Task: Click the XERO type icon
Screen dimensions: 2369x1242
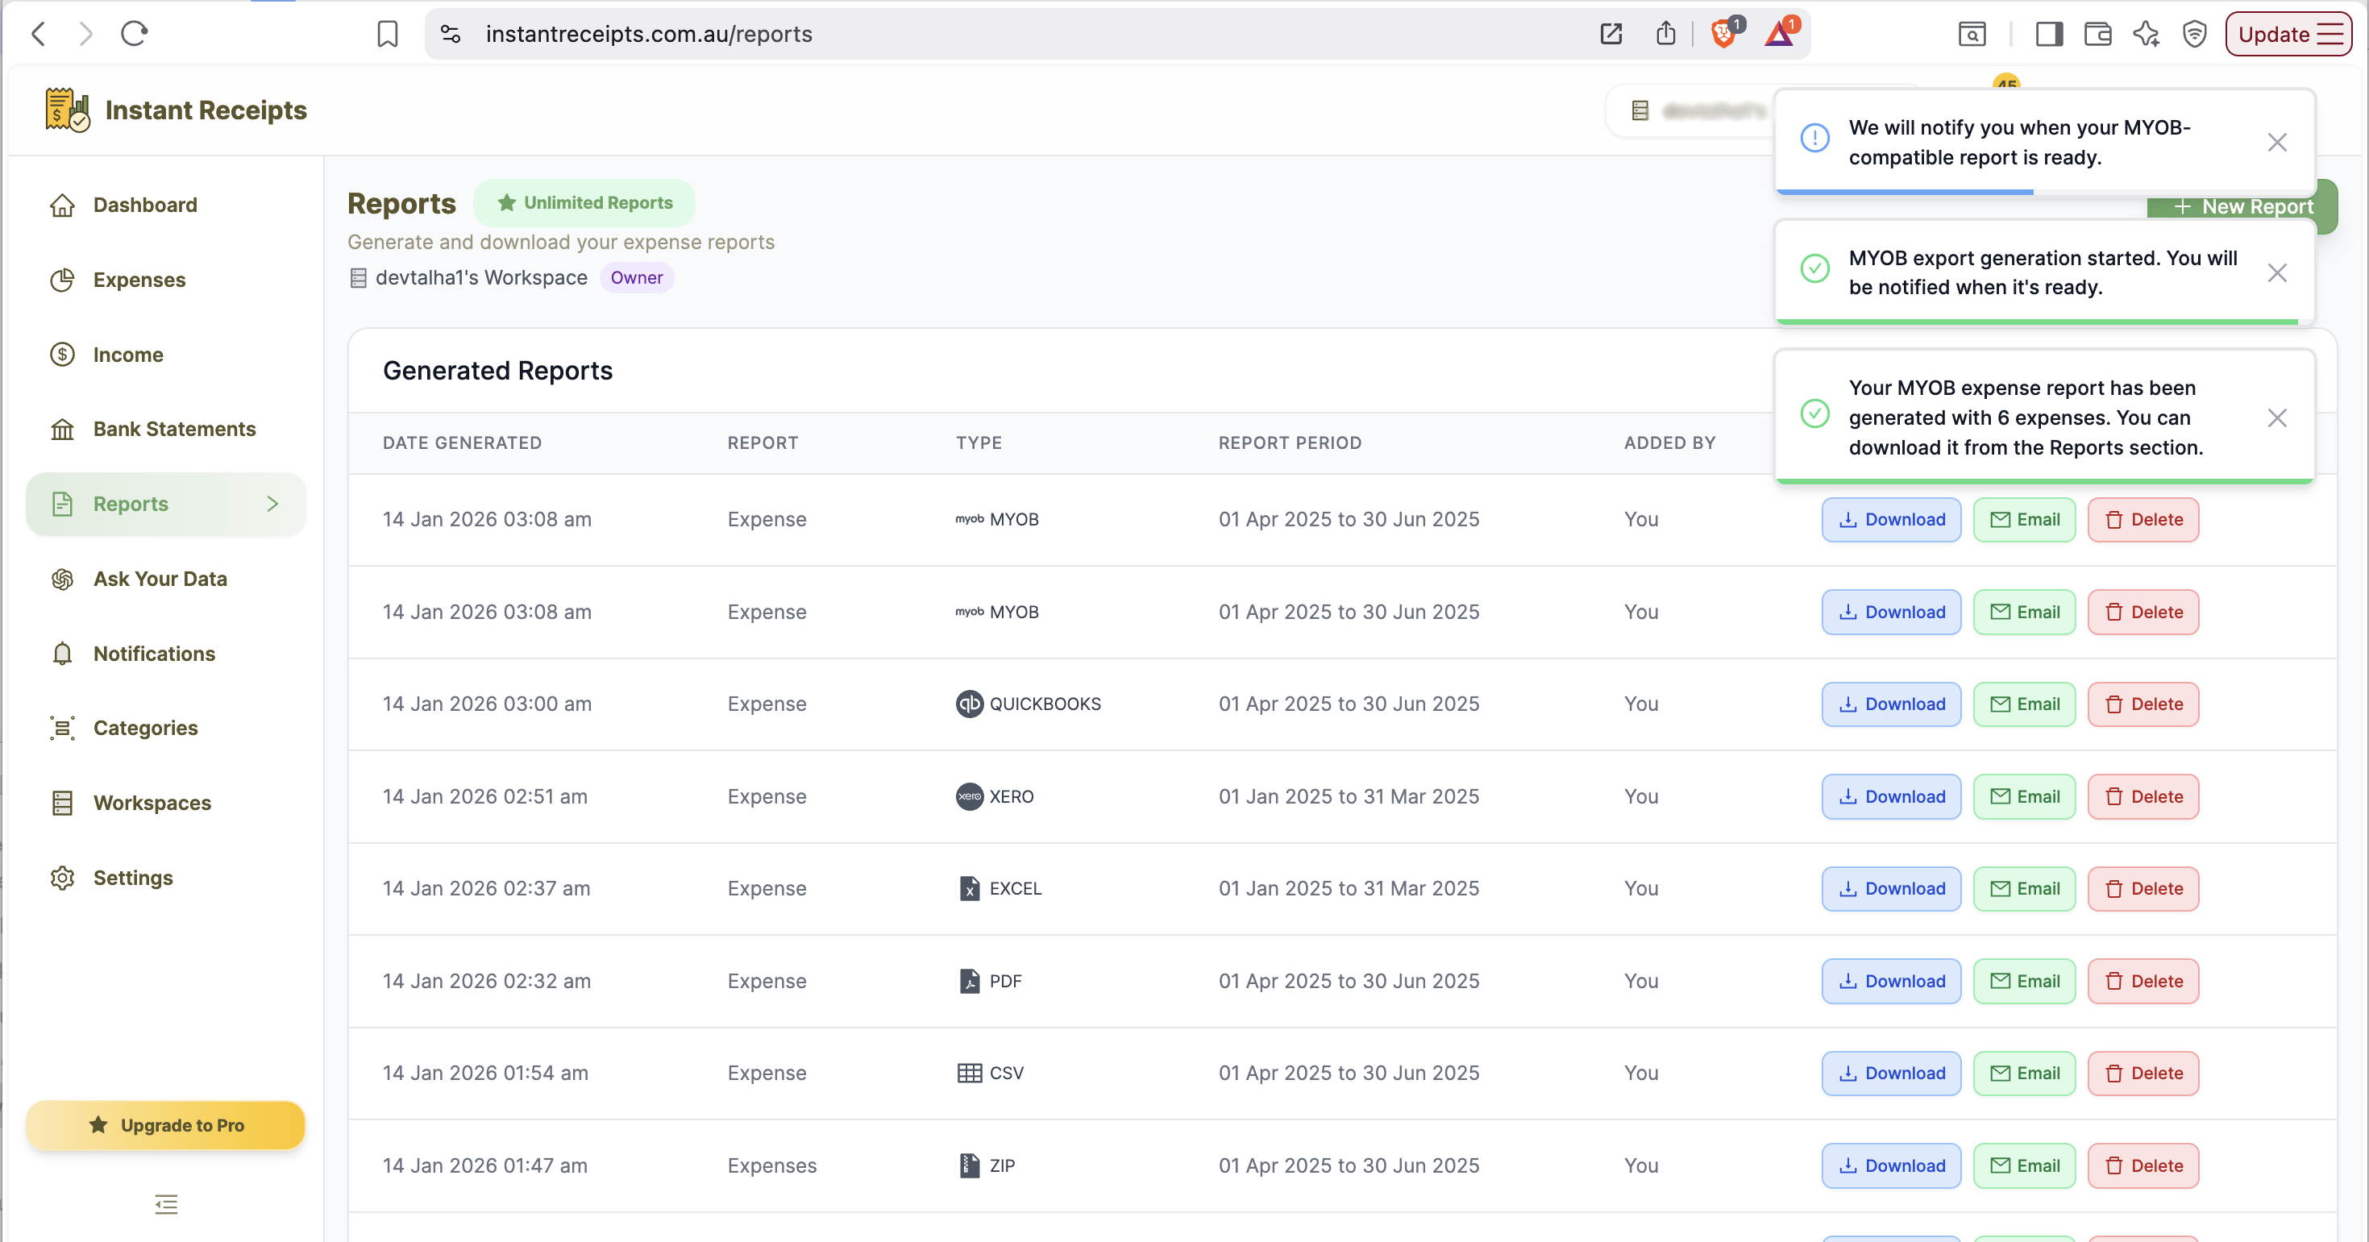Action: point(970,797)
